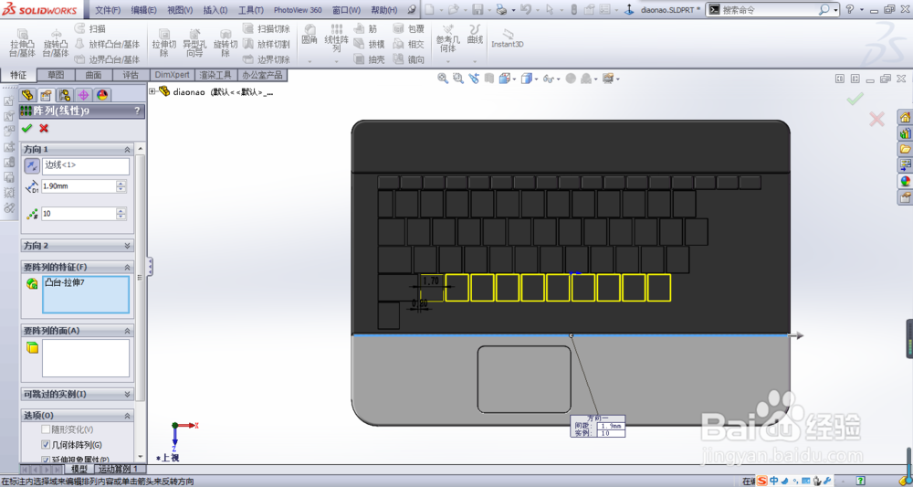The height and width of the screenshot is (487, 913).
Task: Collapse the 选项(O) section
Action: (128, 416)
